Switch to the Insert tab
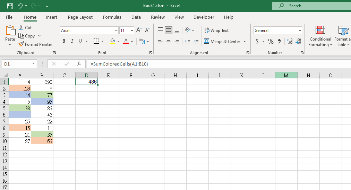Viewport: 351px width, 190px height. pos(51,17)
